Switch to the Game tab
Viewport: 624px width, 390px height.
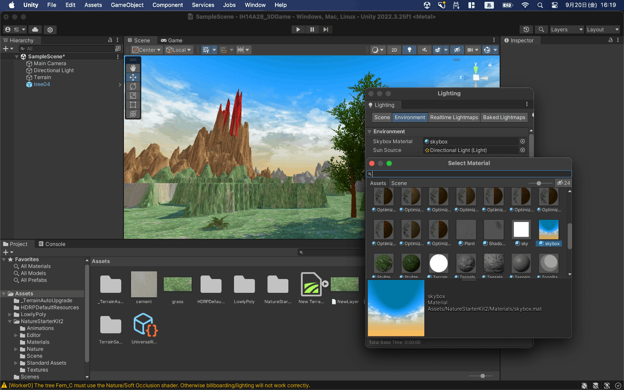172,40
